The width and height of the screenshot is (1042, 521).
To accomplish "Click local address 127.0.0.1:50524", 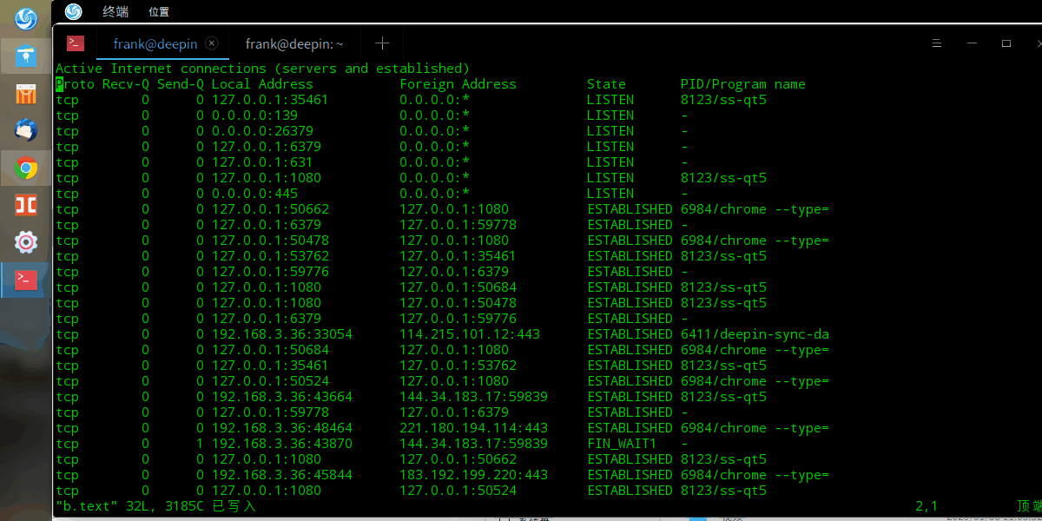I will click(270, 381).
